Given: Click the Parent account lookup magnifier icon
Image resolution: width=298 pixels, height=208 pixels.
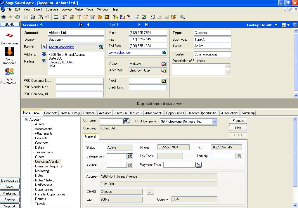Looking at the screenshot, I should click(101, 47).
